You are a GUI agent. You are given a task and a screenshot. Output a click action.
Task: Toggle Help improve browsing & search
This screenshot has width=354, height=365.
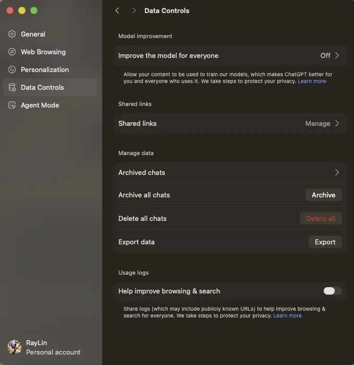[x=333, y=291]
